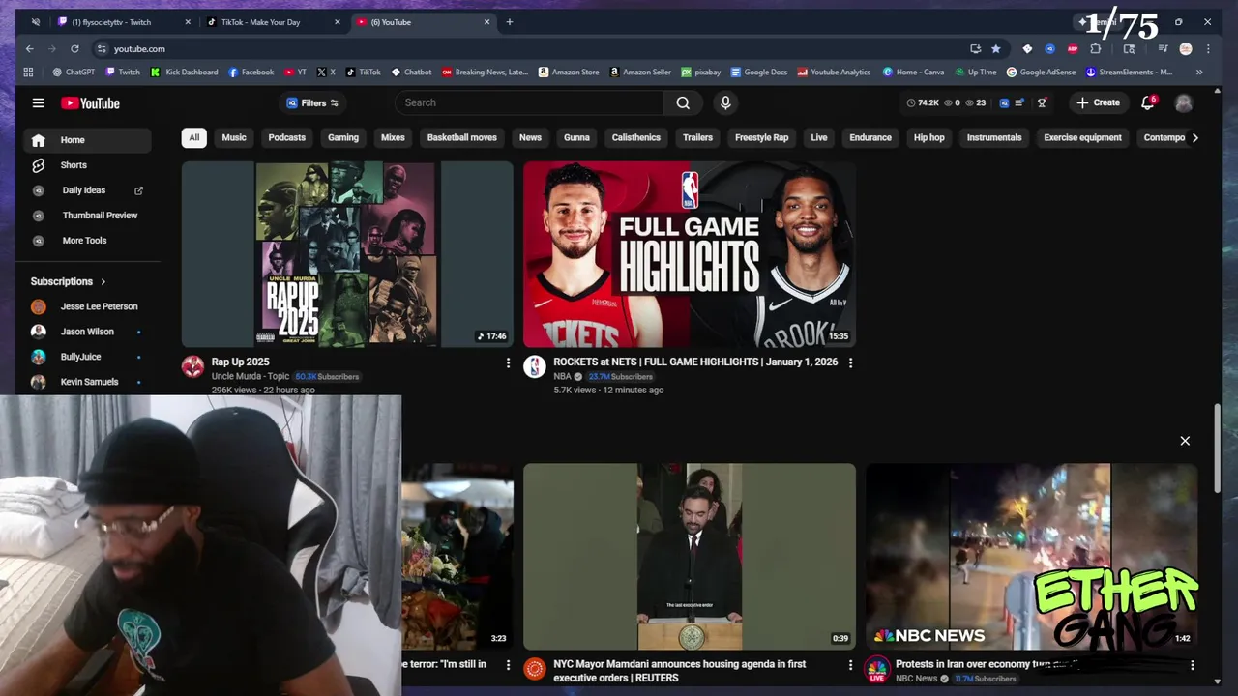The image size is (1238, 696).
Task: Play the Rap Up 2025 thumbnail
Action: coord(347,254)
